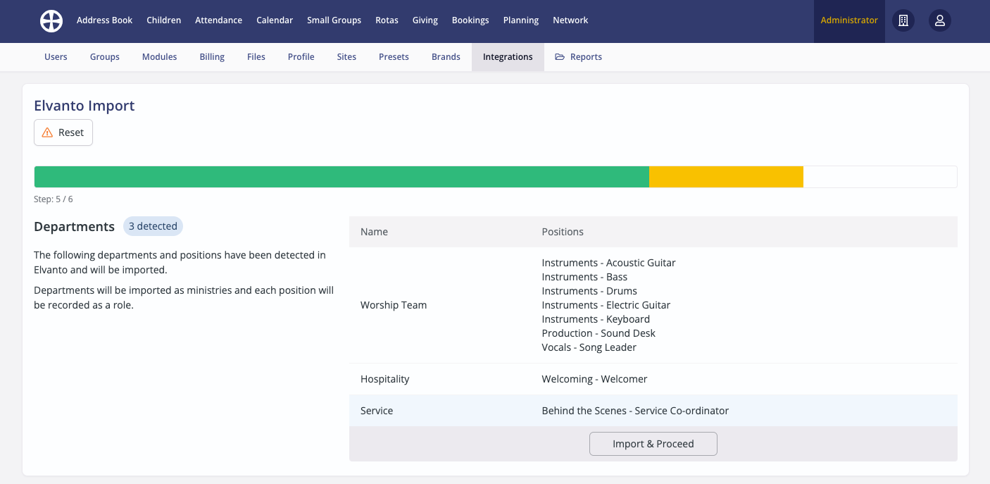Open the Calendar module
The width and height of the screenshot is (990, 484).
[275, 20]
